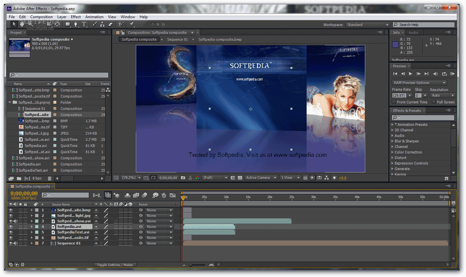The image size is (466, 277).
Task: Open the Effect menu
Action: tap(76, 17)
